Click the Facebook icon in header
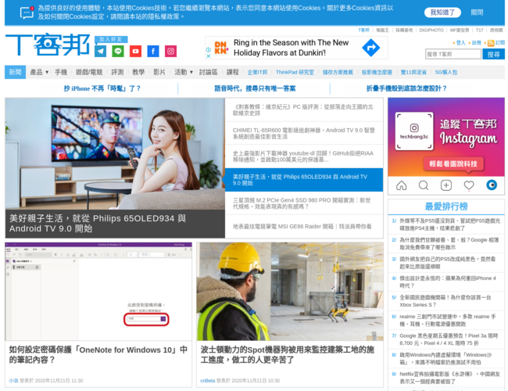Screen dimensions: 508x391 [x=152, y=51]
